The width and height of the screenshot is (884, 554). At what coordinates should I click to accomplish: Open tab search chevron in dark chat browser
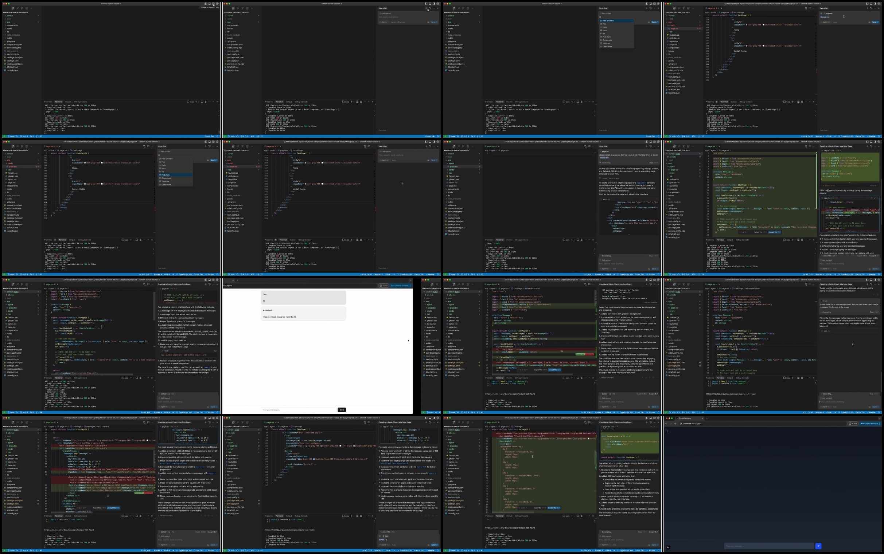point(880,419)
